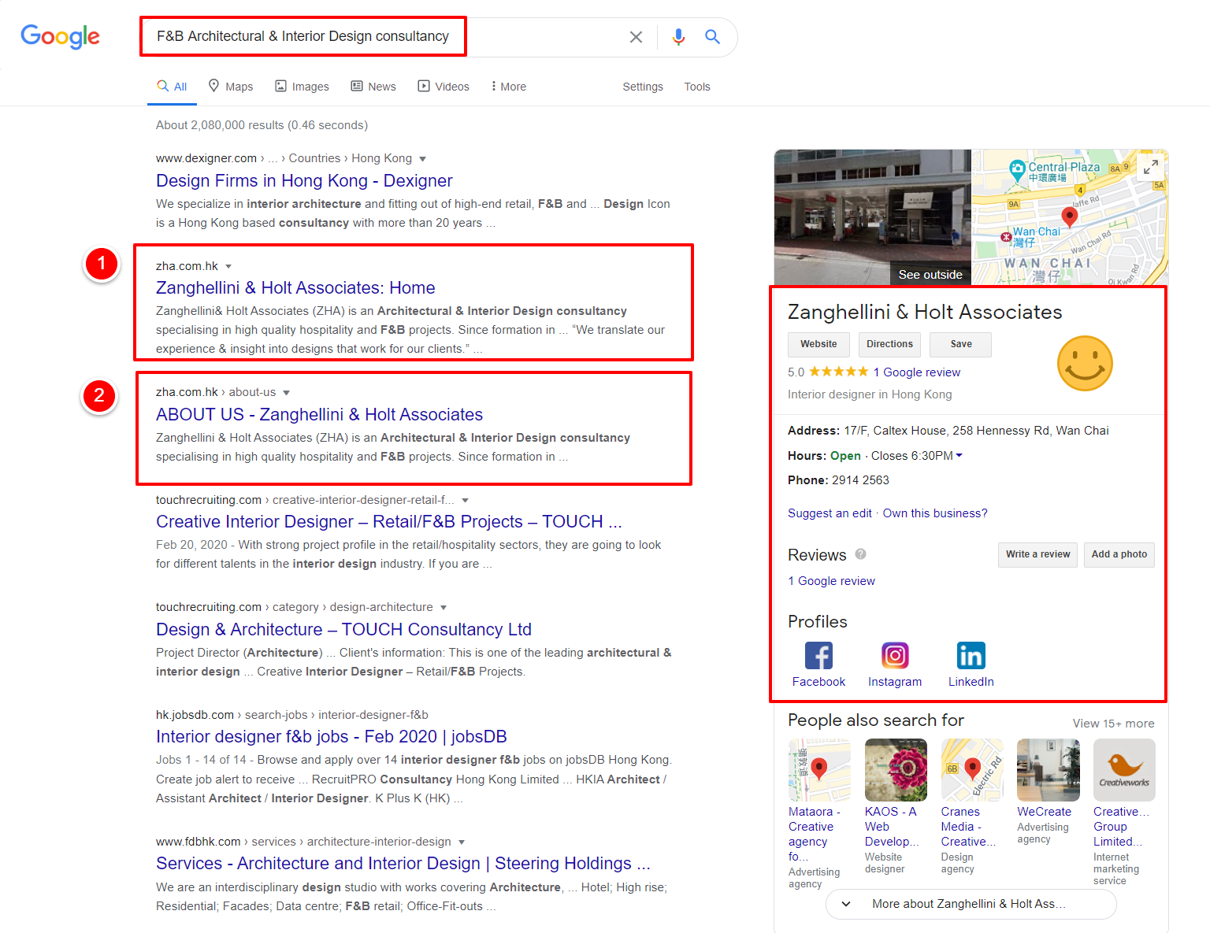Open the More search options menu
The height and width of the screenshot is (933, 1210).
click(x=509, y=87)
